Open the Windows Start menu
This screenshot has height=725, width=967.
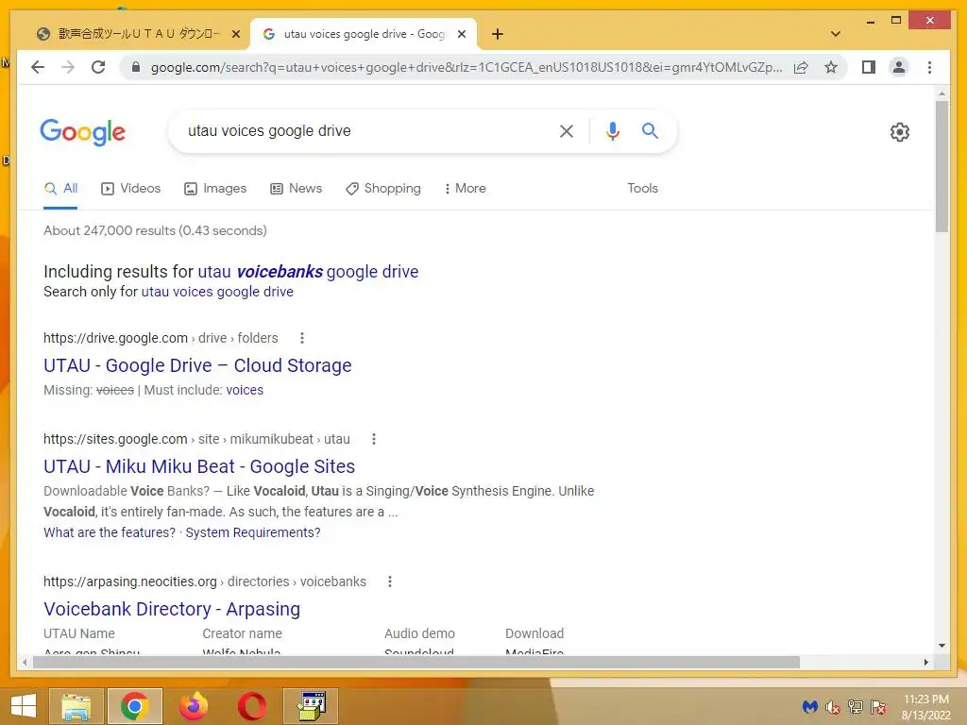click(24, 706)
